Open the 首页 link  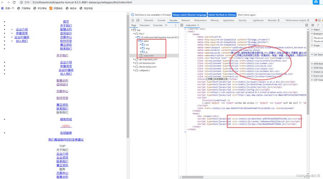(x=66, y=21)
